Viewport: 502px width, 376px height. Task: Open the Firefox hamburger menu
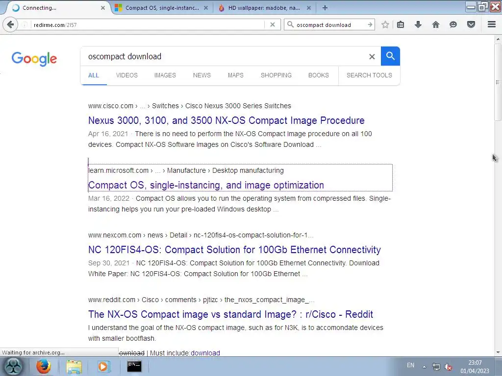point(492,24)
